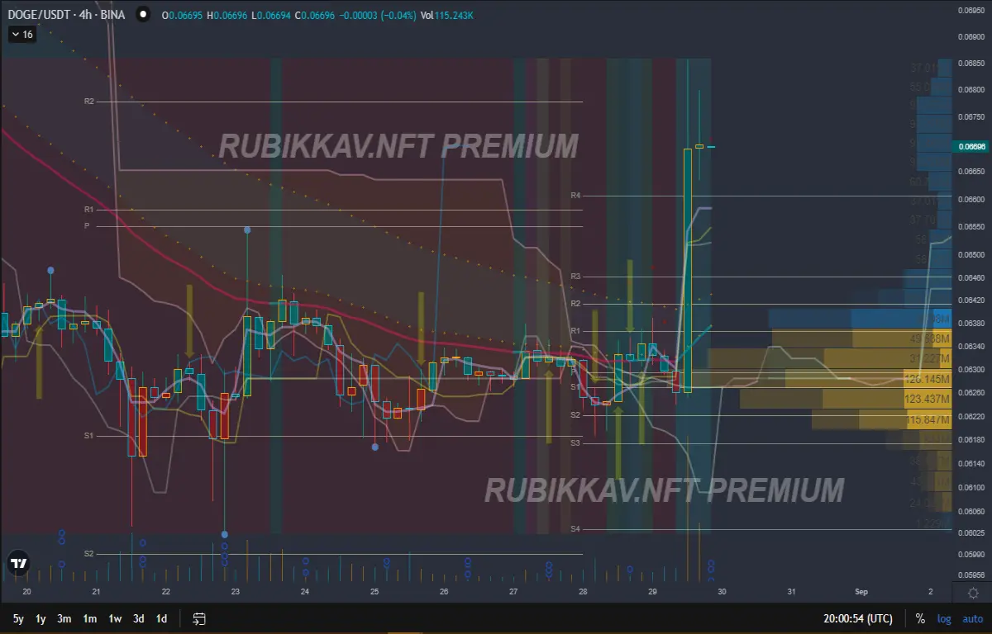The image size is (992, 634).
Task: Click the 0.06100 price axis label
Action: click(971, 487)
